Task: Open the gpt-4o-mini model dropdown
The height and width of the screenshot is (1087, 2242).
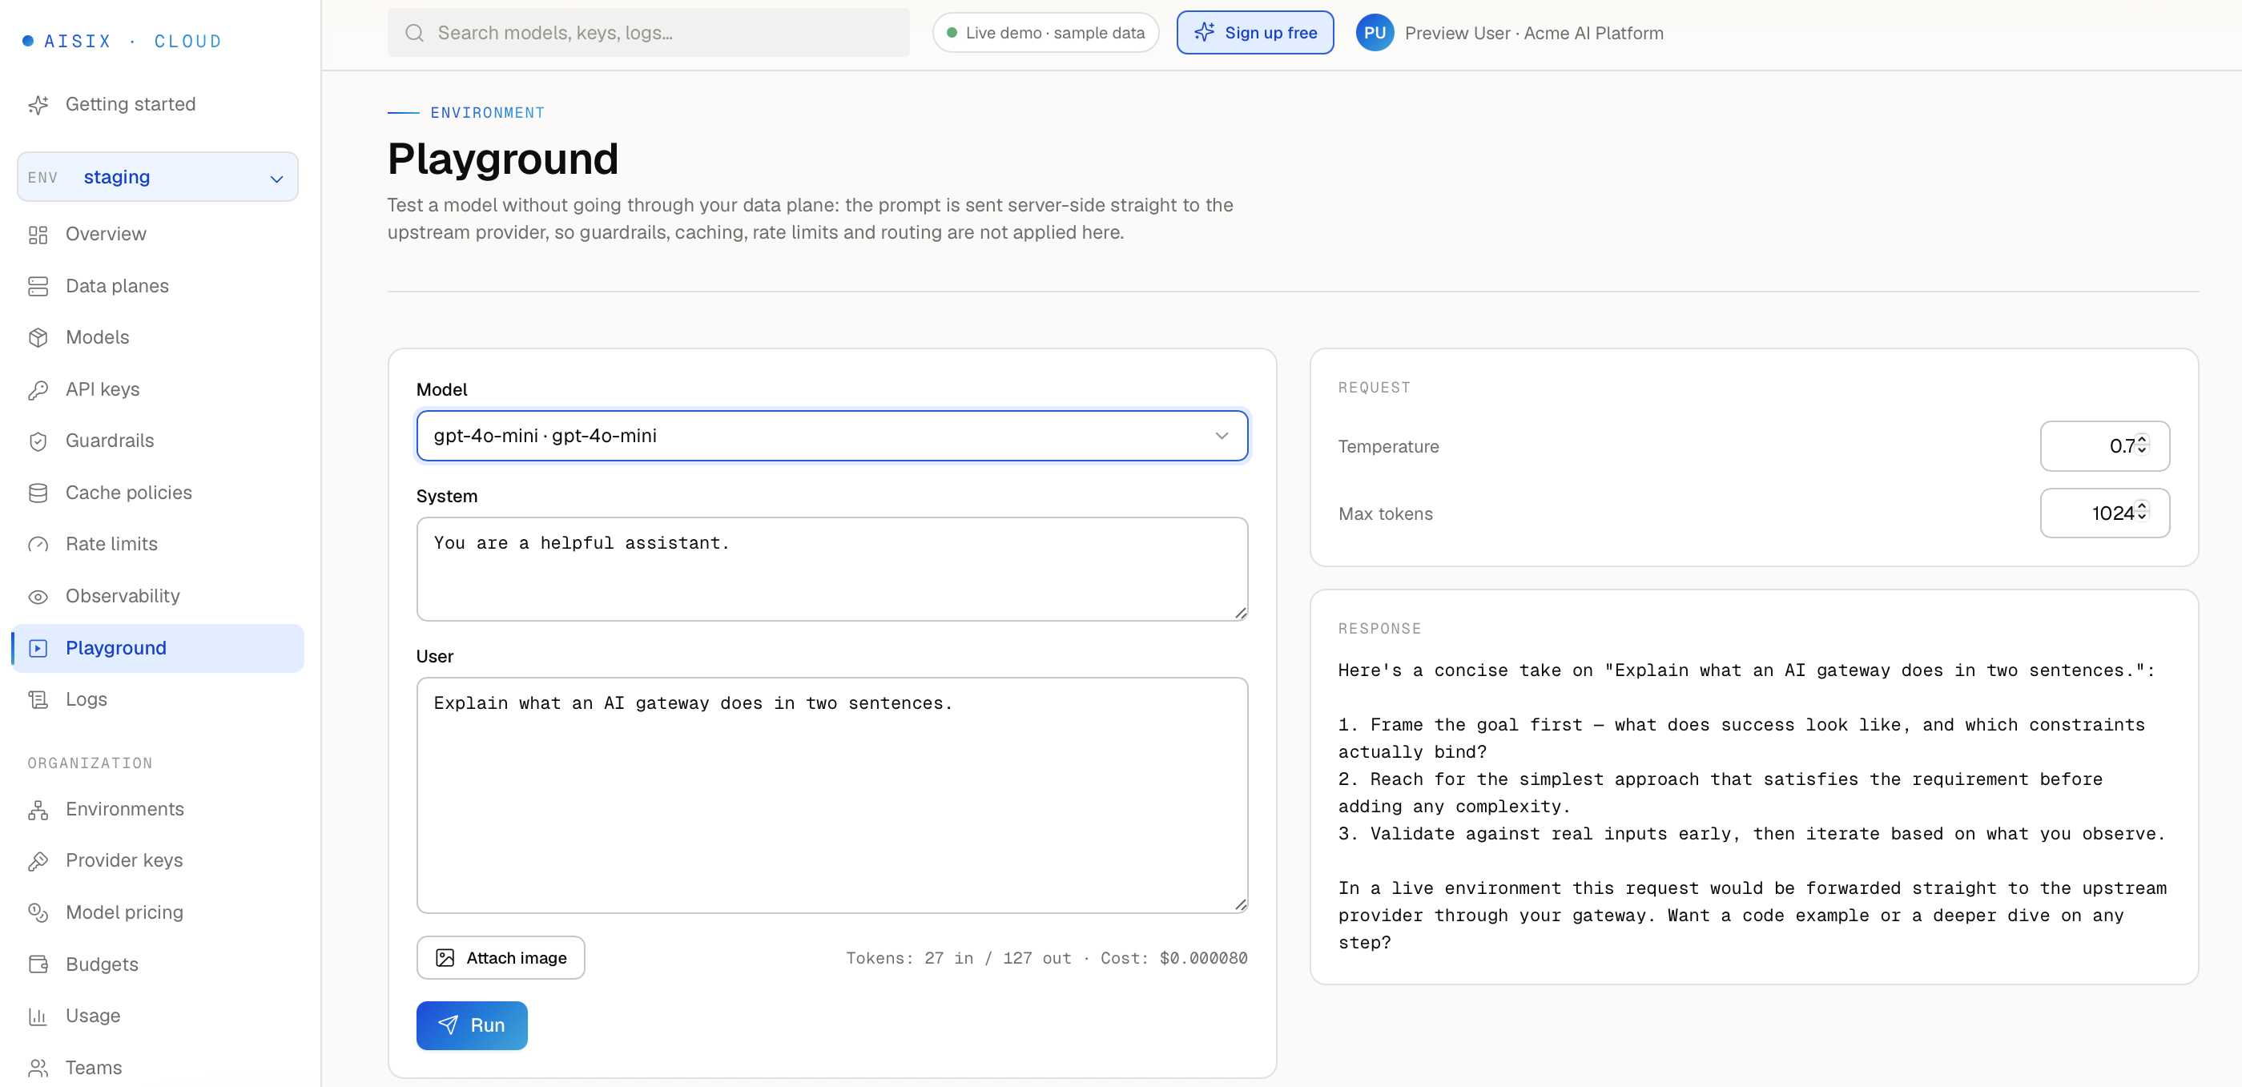Action: click(831, 436)
